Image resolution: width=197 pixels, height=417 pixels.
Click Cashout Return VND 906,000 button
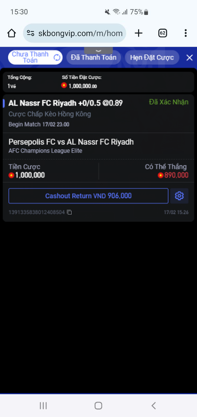(x=88, y=196)
